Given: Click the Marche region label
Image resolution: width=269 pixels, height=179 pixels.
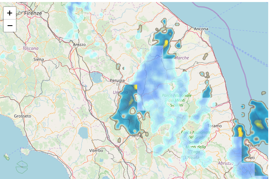Looking at the screenshot, I should 182,58.
